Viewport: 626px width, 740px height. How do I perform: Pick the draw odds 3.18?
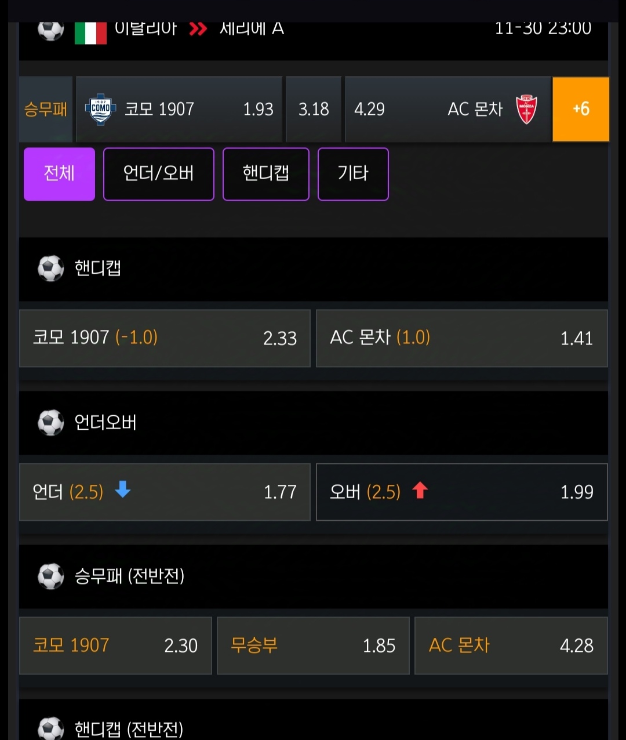(314, 109)
